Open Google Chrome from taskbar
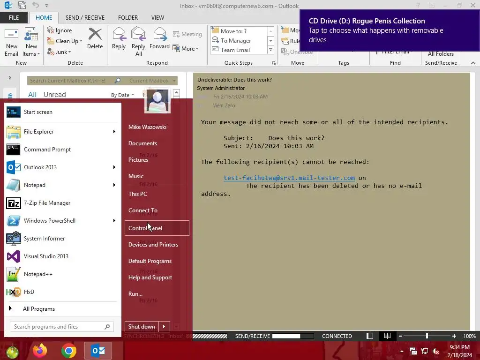 (69, 351)
